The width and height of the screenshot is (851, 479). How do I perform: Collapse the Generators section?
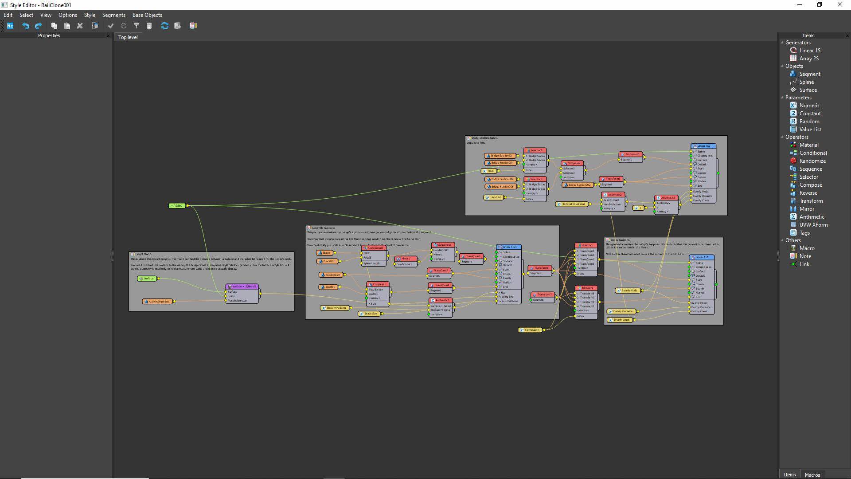782,42
